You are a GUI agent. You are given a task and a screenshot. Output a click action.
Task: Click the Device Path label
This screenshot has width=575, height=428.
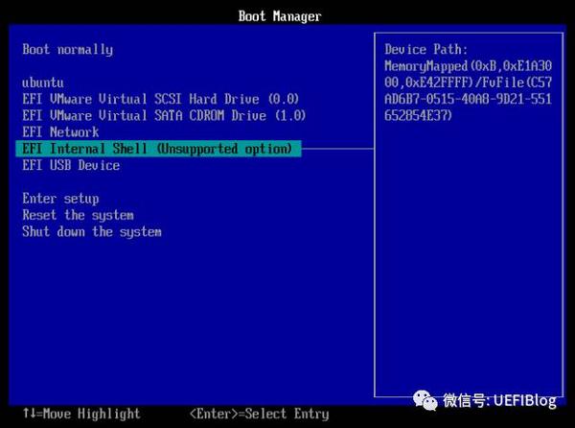coord(426,49)
